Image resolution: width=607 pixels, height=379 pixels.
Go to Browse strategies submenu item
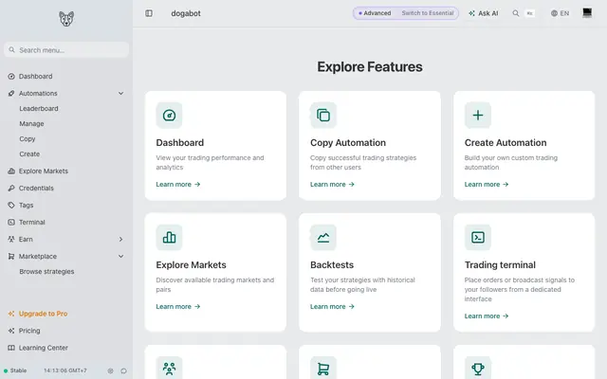[46, 272]
